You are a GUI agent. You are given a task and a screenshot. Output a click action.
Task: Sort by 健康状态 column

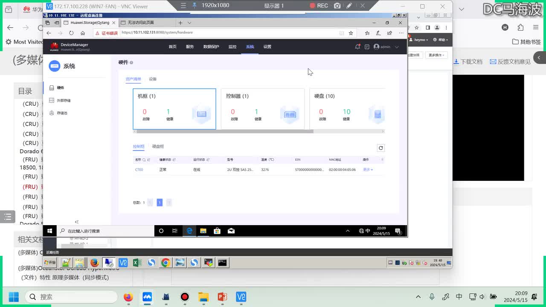[174, 160]
